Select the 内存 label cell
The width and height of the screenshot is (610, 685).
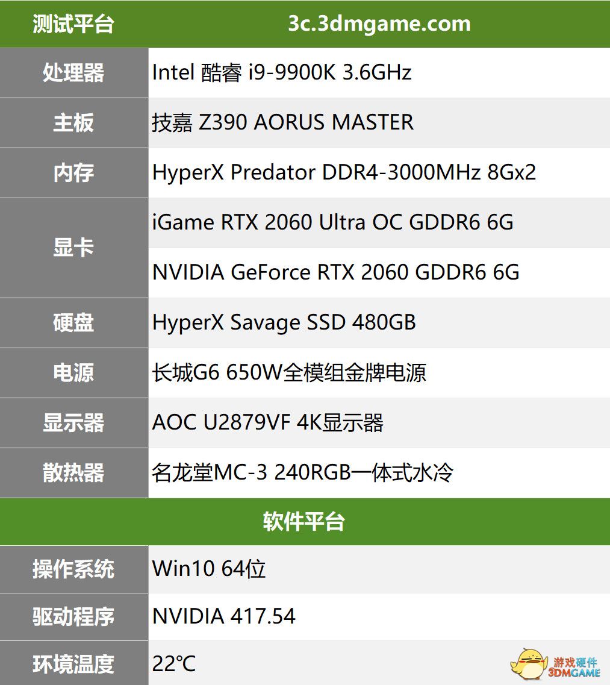(74, 172)
